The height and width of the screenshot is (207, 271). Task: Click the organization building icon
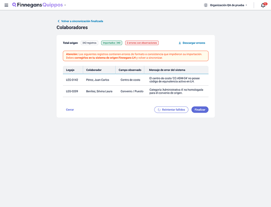coord(206,5)
